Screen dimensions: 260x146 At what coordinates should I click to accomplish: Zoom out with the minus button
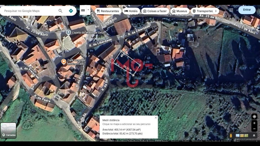coord(254,129)
